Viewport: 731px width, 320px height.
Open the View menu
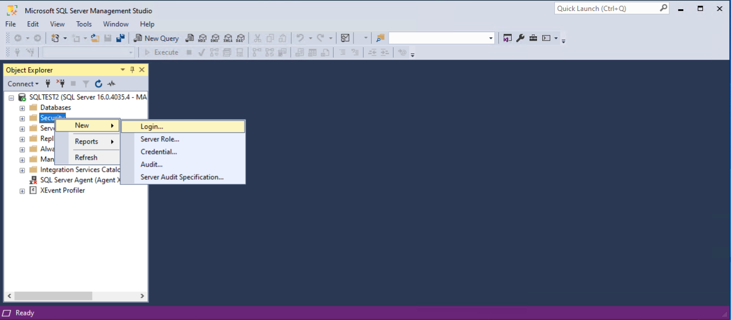pos(58,24)
